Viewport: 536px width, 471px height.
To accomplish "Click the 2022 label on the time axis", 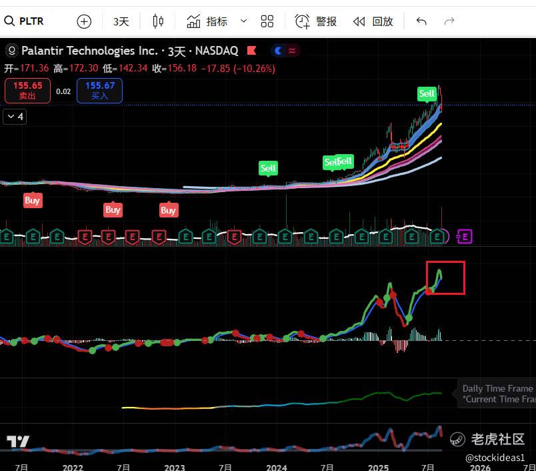I will [x=73, y=467].
